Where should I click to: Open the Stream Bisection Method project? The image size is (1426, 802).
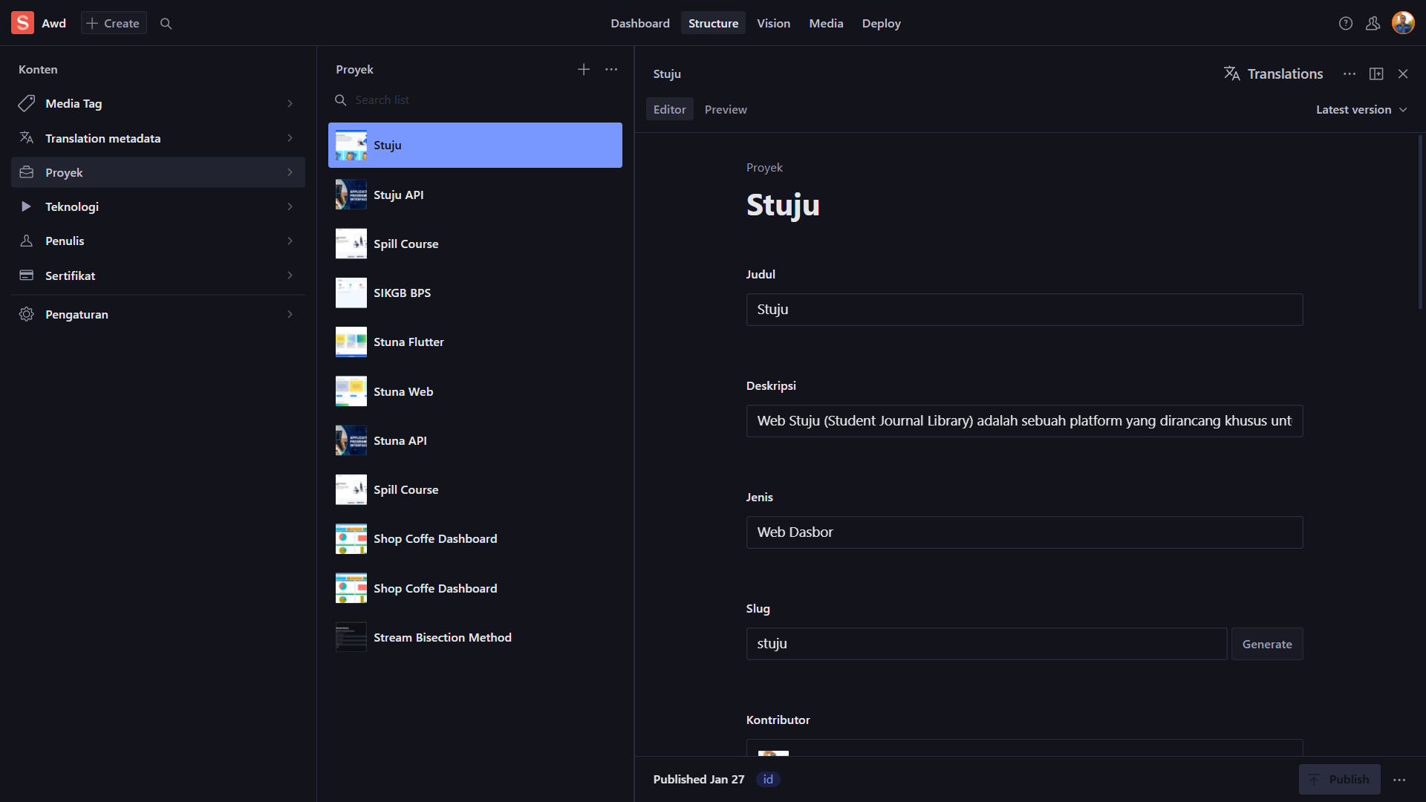point(475,637)
